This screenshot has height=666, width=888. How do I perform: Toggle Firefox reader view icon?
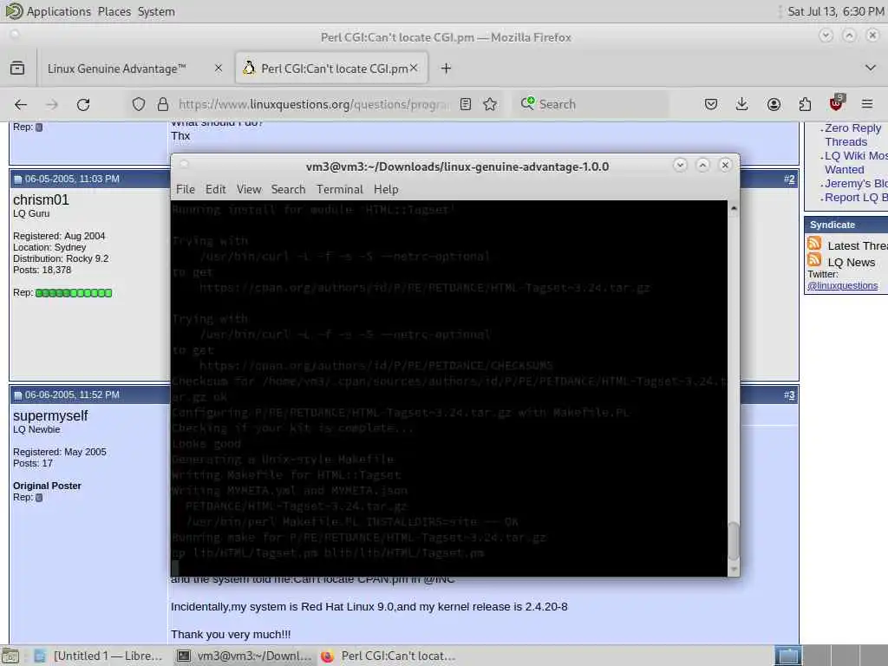(x=466, y=104)
